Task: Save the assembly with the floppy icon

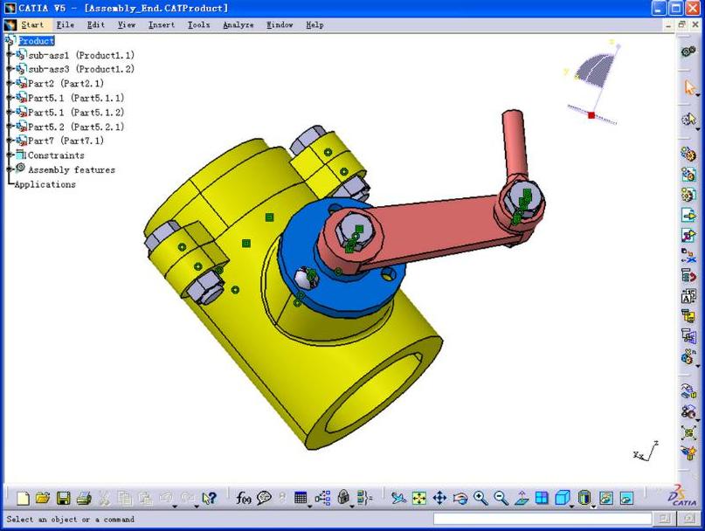Action: (x=64, y=498)
